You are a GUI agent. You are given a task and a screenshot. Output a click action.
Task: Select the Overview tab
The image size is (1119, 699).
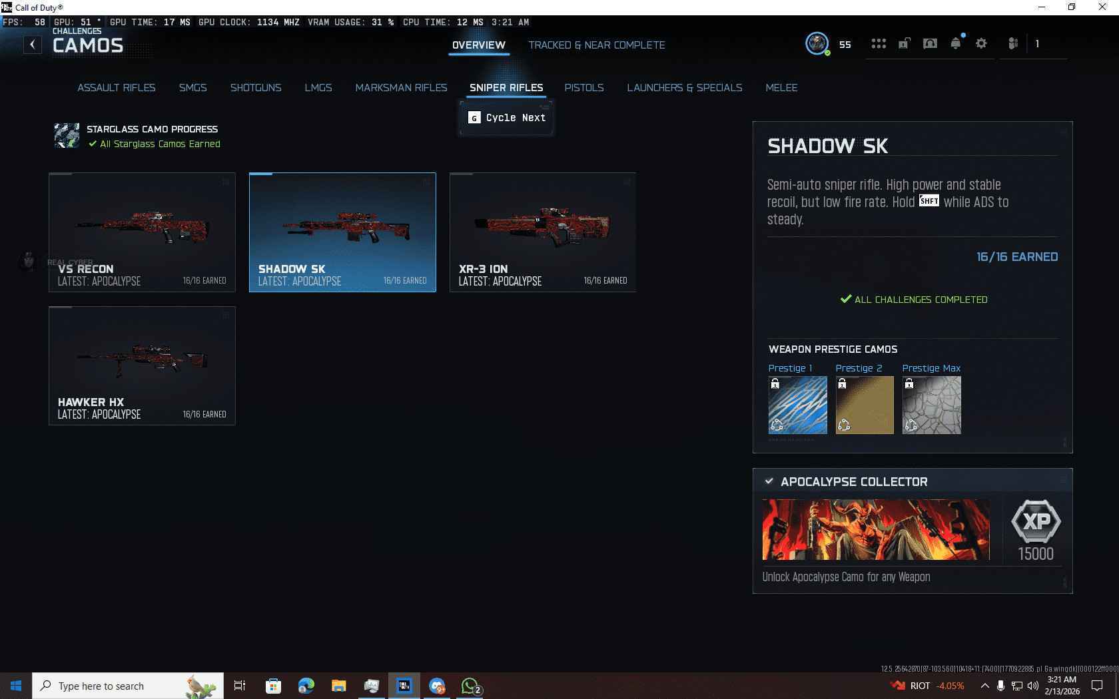479,45
